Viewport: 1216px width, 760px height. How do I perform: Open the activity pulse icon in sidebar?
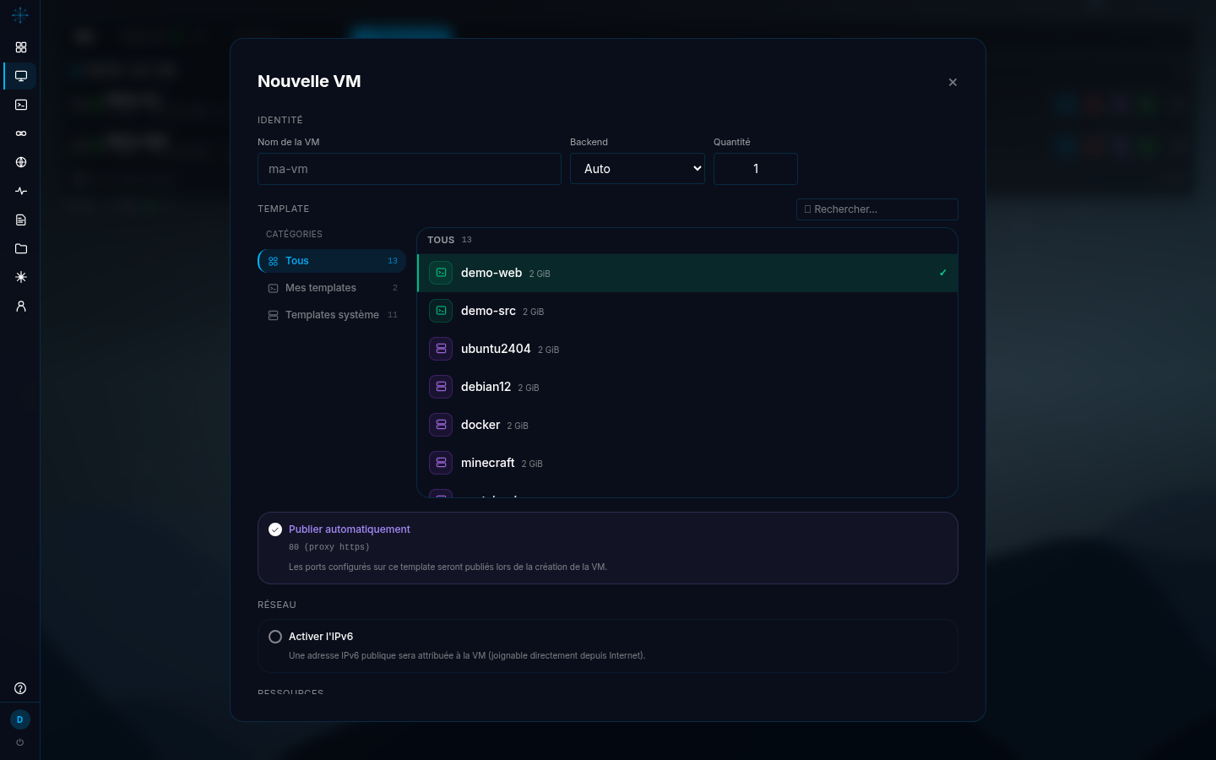click(x=21, y=191)
